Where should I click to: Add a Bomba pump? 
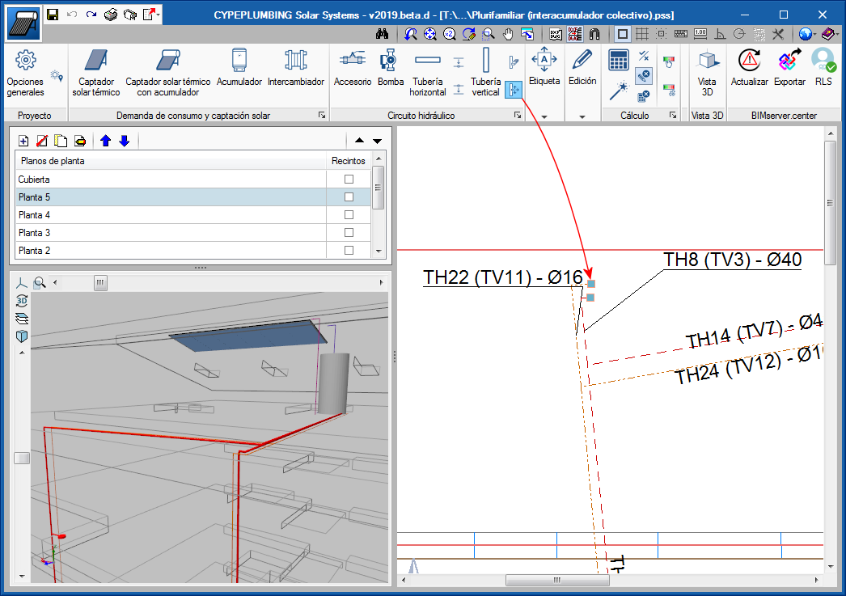point(390,69)
